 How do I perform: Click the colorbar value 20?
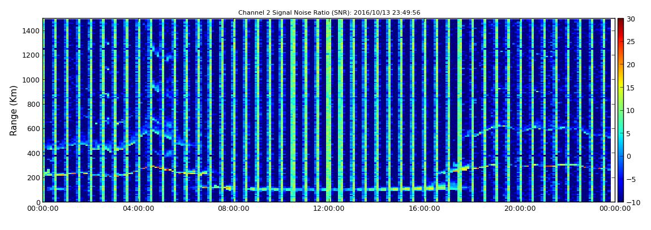pos(631,64)
